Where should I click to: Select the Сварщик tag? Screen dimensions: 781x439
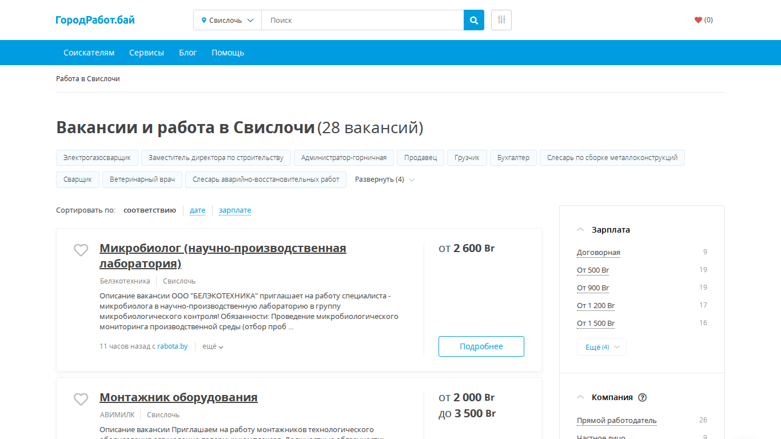[78, 179]
